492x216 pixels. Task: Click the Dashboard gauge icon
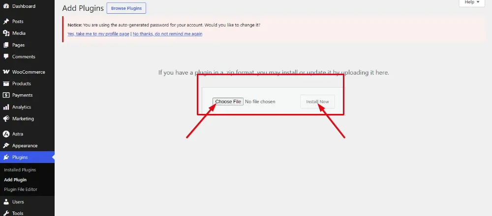point(6,6)
